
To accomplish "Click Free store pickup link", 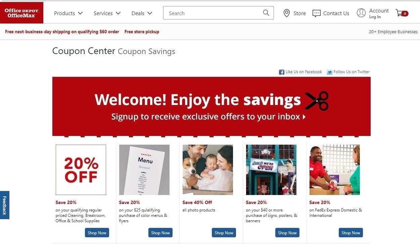I will (x=142, y=32).
